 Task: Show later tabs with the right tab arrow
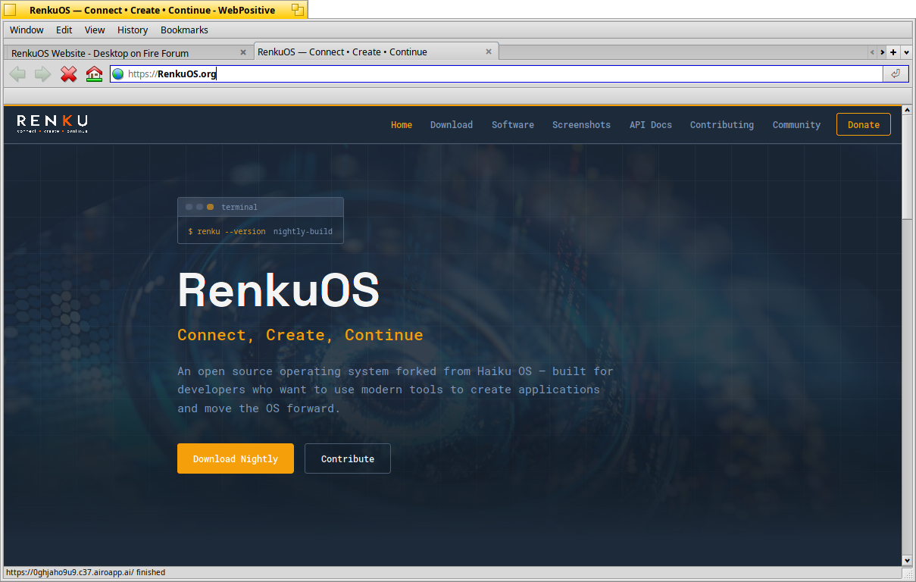tap(883, 52)
